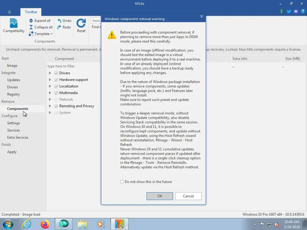Click the Windows 10 Pro 1607 status text
The image size is (307, 230).
273,214
